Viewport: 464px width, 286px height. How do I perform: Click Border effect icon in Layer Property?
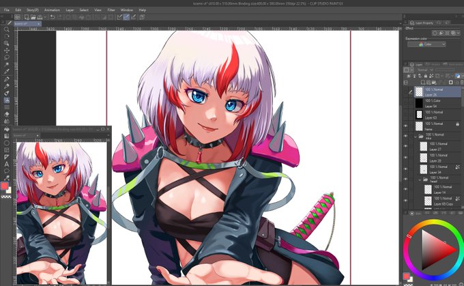pos(435,33)
